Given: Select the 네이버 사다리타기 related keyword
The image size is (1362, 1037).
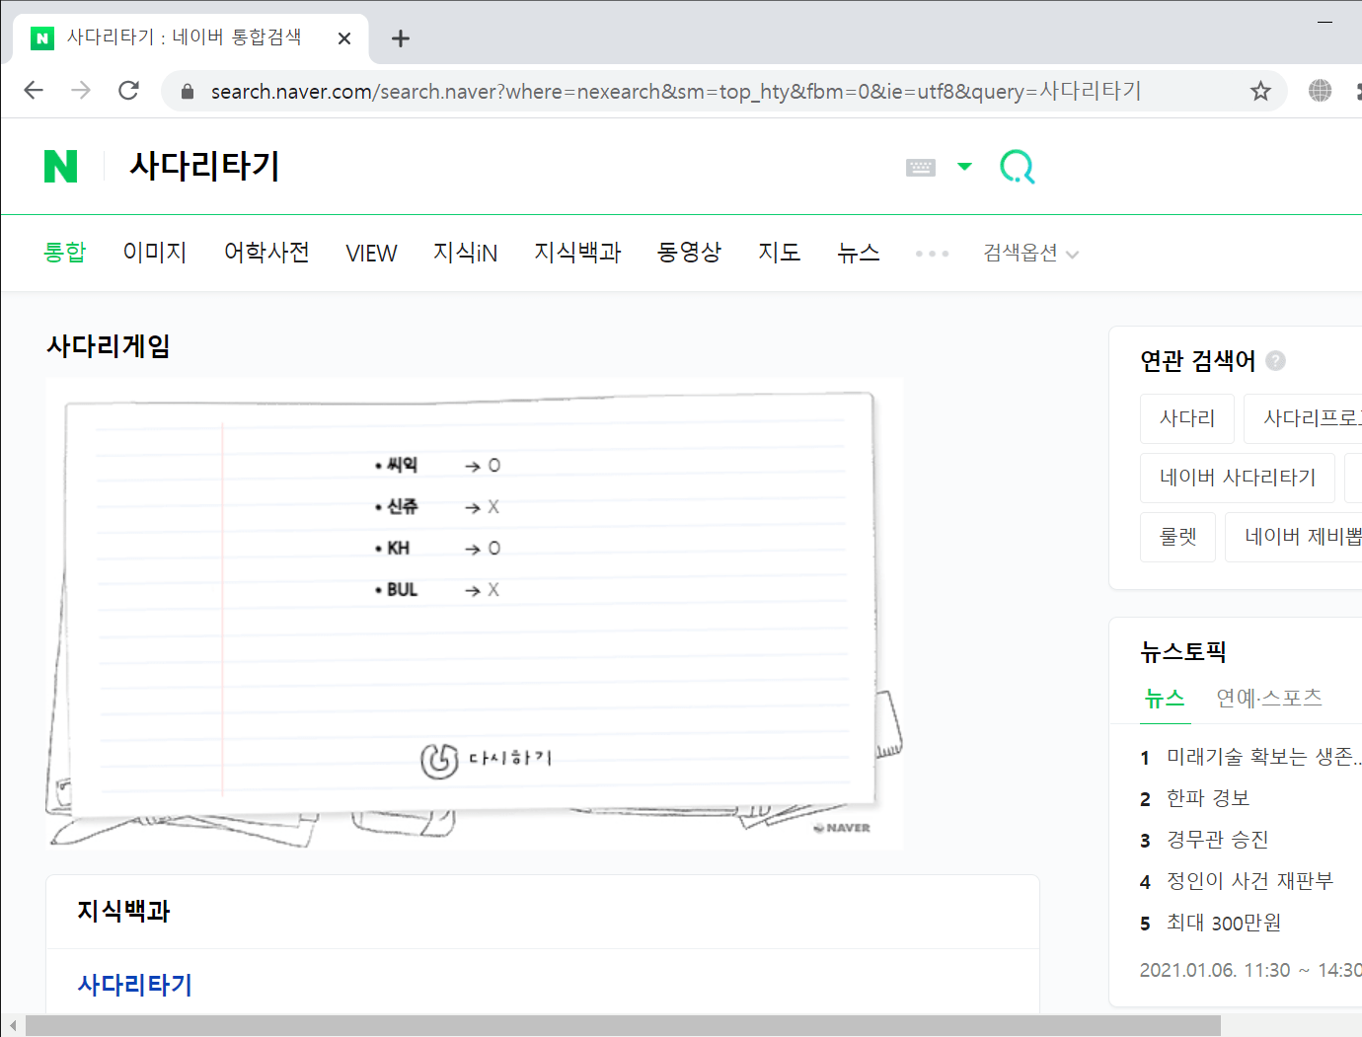Looking at the screenshot, I should pos(1238,478).
